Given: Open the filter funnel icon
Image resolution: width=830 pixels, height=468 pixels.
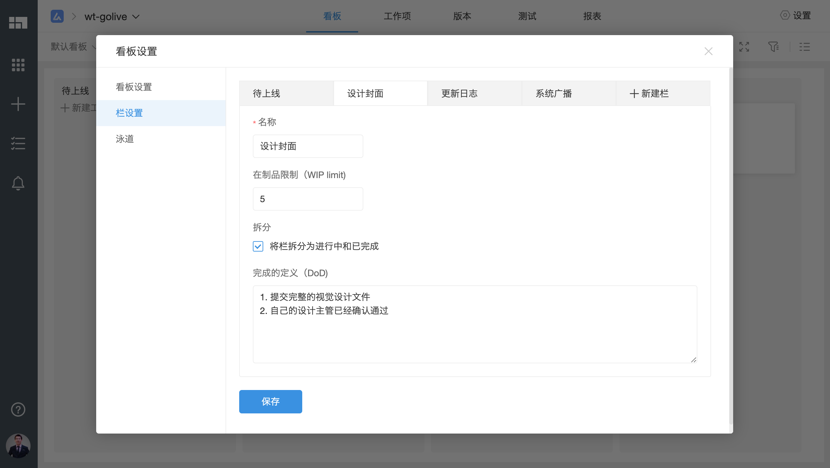Looking at the screenshot, I should click(773, 47).
